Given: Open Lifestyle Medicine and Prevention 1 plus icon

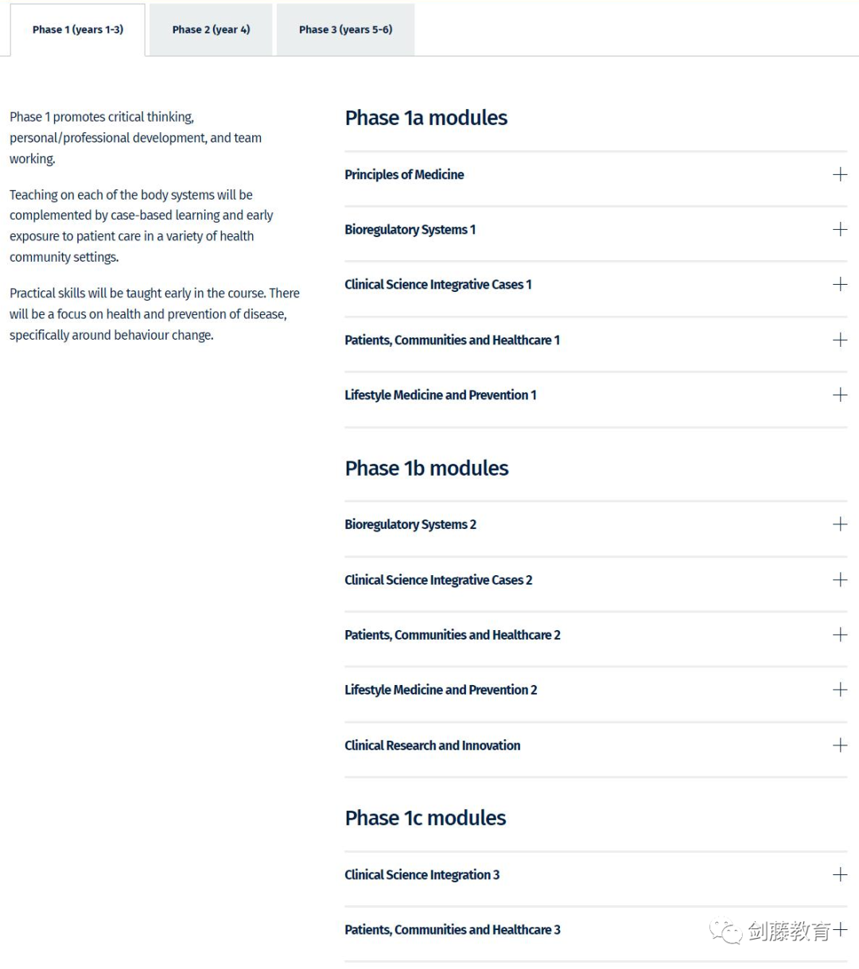Looking at the screenshot, I should [840, 395].
